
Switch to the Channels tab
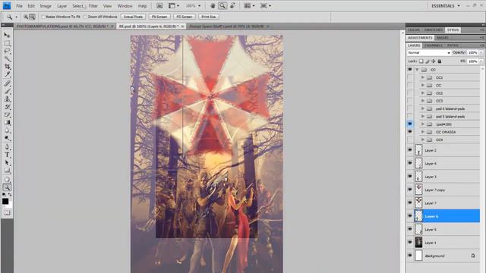[434, 45]
